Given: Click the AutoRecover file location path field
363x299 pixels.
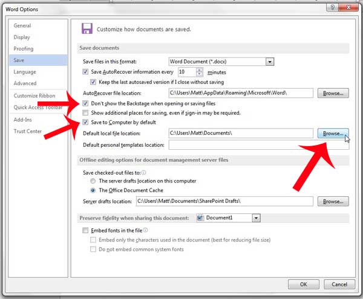Looking at the screenshot, I should click(x=241, y=93).
